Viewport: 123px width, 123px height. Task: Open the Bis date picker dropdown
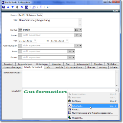pyautogui.click(x=67, y=40)
